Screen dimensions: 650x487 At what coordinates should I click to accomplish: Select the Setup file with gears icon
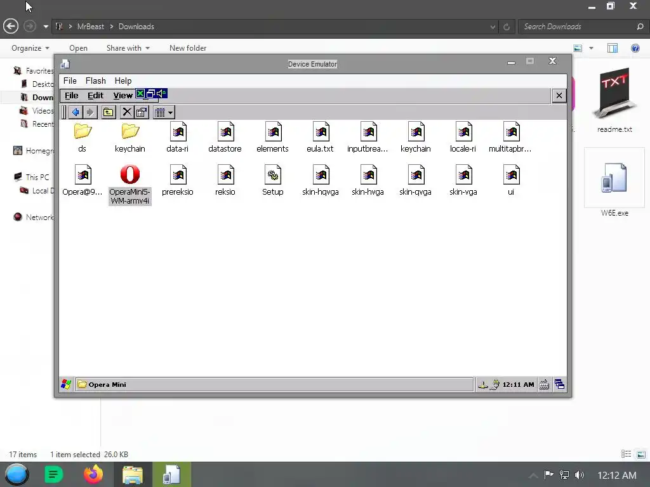(272, 181)
